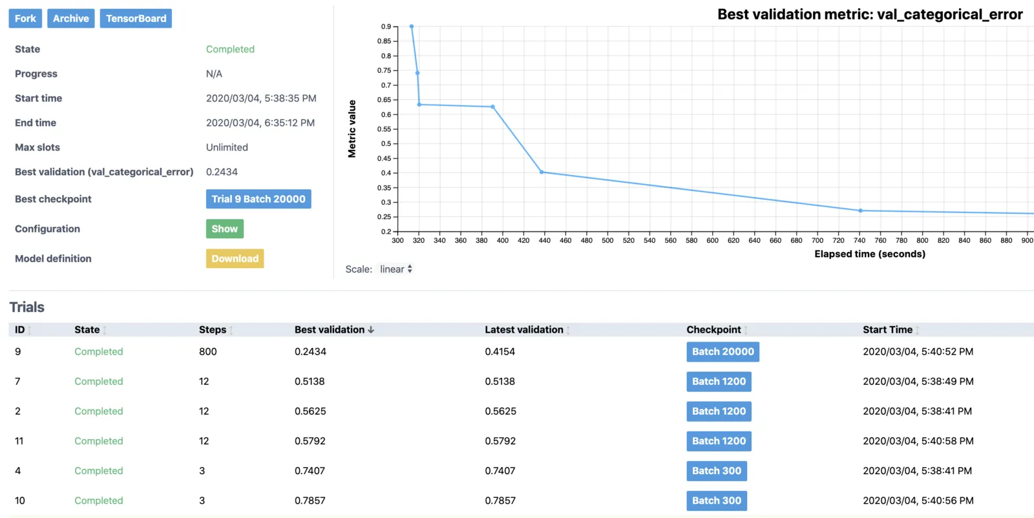Viewport: 1034px width, 518px height.
Task: Click trial 11 start time 5:40:58 PM
Action: (x=918, y=440)
